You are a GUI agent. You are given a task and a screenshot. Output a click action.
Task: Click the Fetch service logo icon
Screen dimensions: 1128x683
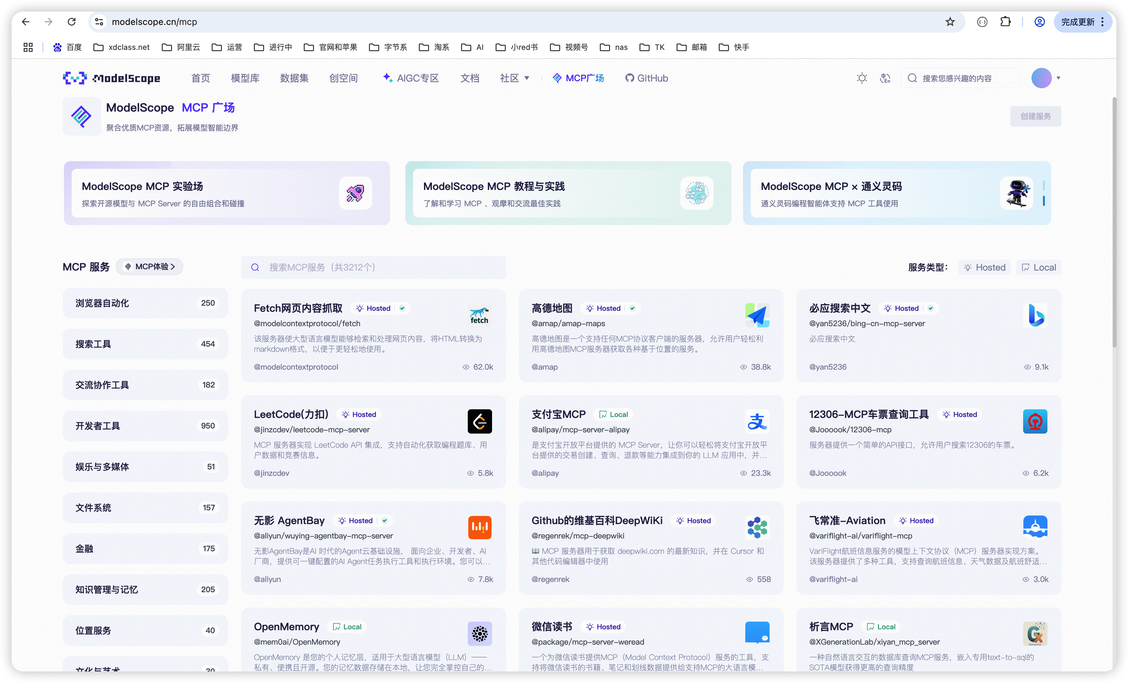pos(479,315)
